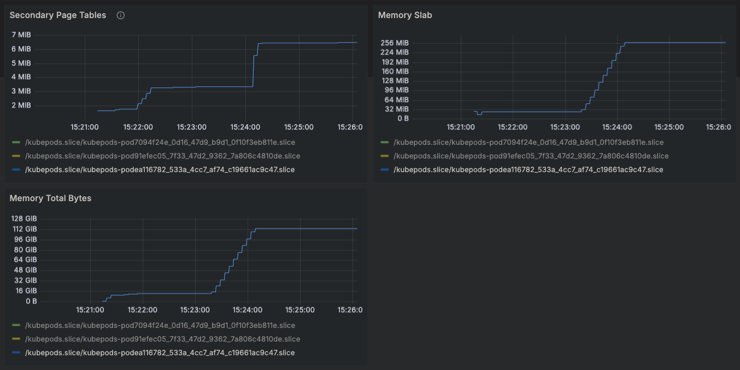Select podea116782 series label in Memory Slab legend
The height and width of the screenshot is (370, 740).
pyautogui.click(x=528, y=169)
